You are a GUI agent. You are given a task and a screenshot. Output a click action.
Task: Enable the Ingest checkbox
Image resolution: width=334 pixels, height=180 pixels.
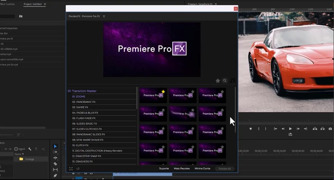16,149
